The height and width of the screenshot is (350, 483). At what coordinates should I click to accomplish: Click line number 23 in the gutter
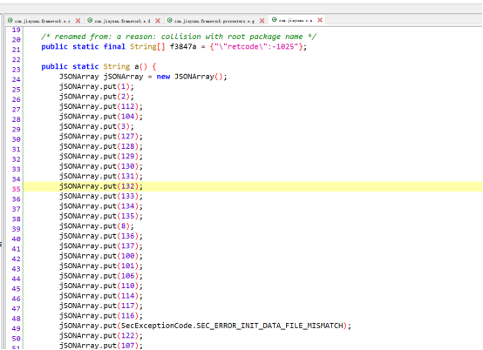click(x=16, y=70)
